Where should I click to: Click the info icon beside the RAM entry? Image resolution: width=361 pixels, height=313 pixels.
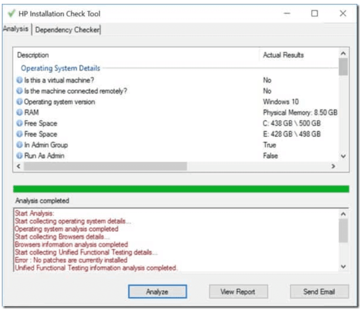[19, 111]
